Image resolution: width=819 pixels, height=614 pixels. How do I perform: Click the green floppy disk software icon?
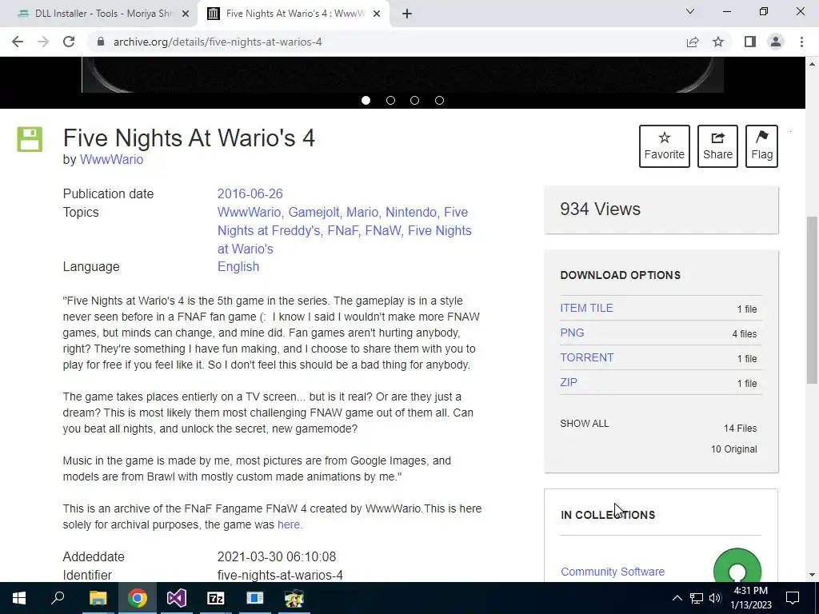(x=30, y=139)
